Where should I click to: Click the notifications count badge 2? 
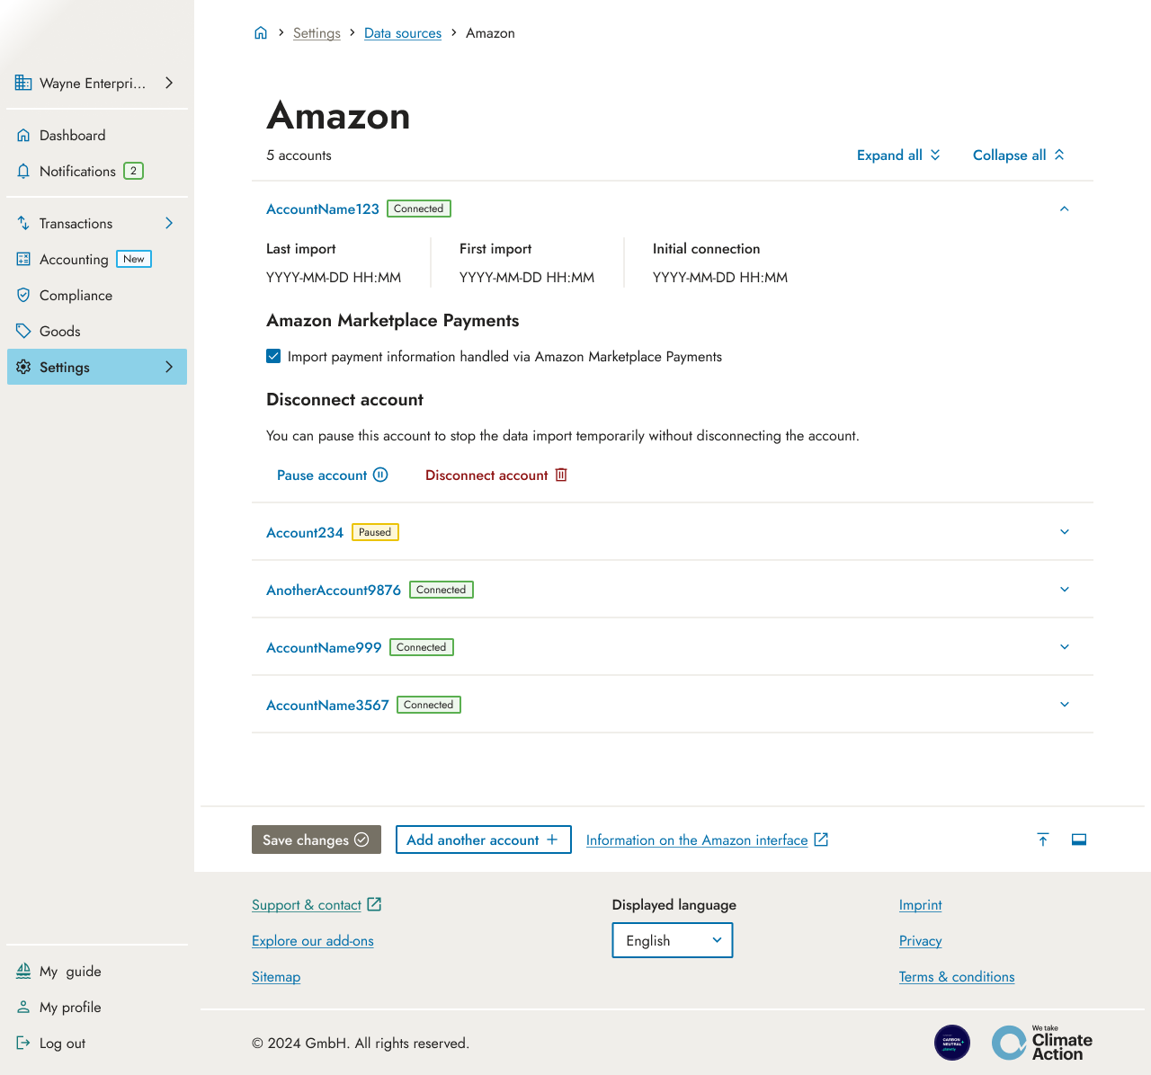pyautogui.click(x=134, y=171)
